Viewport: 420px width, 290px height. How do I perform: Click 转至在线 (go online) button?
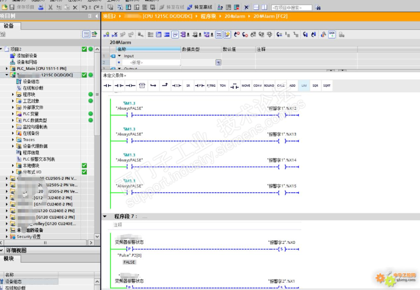[x=172, y=7]
